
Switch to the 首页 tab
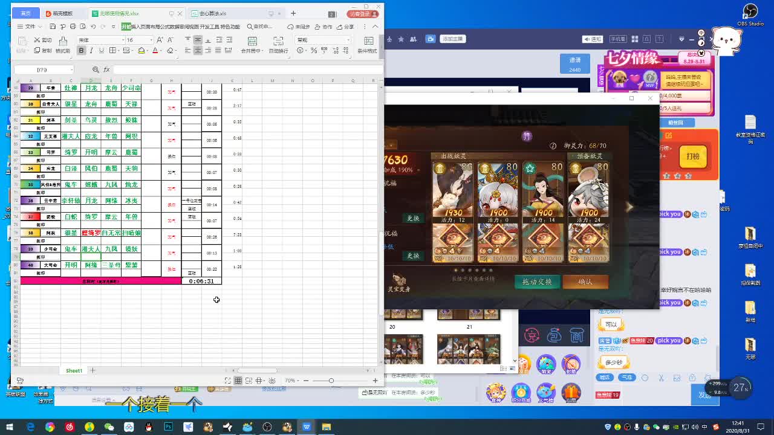tap(26, 13)
